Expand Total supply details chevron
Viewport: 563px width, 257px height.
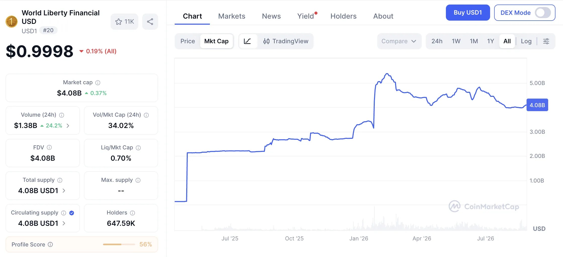(x=64, y=191)
